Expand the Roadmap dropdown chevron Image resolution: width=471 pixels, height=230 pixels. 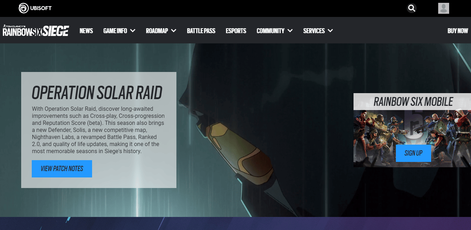[x=174, y=31]
